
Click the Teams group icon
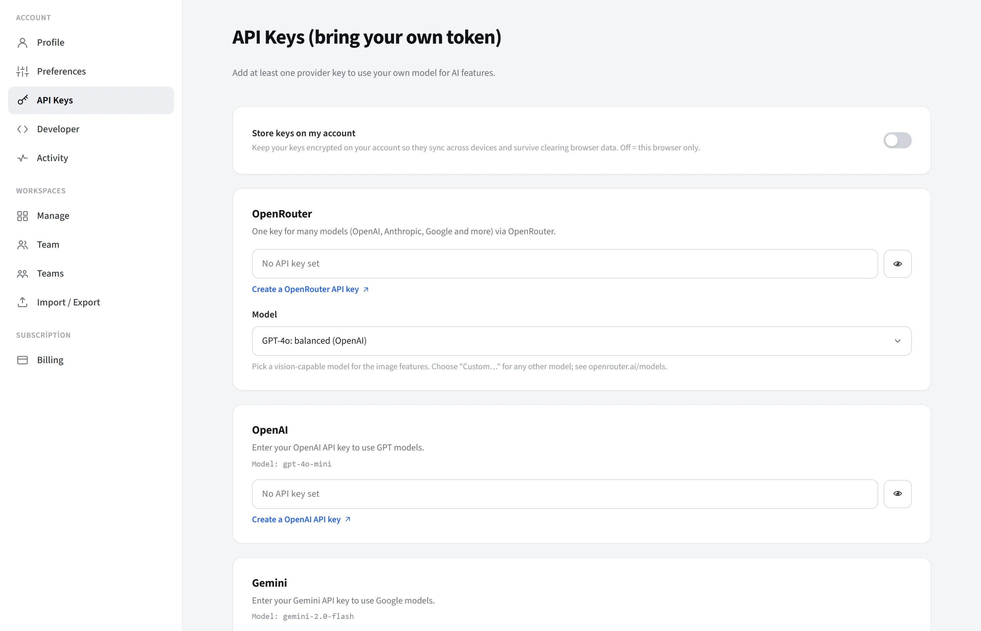point(23,274)
